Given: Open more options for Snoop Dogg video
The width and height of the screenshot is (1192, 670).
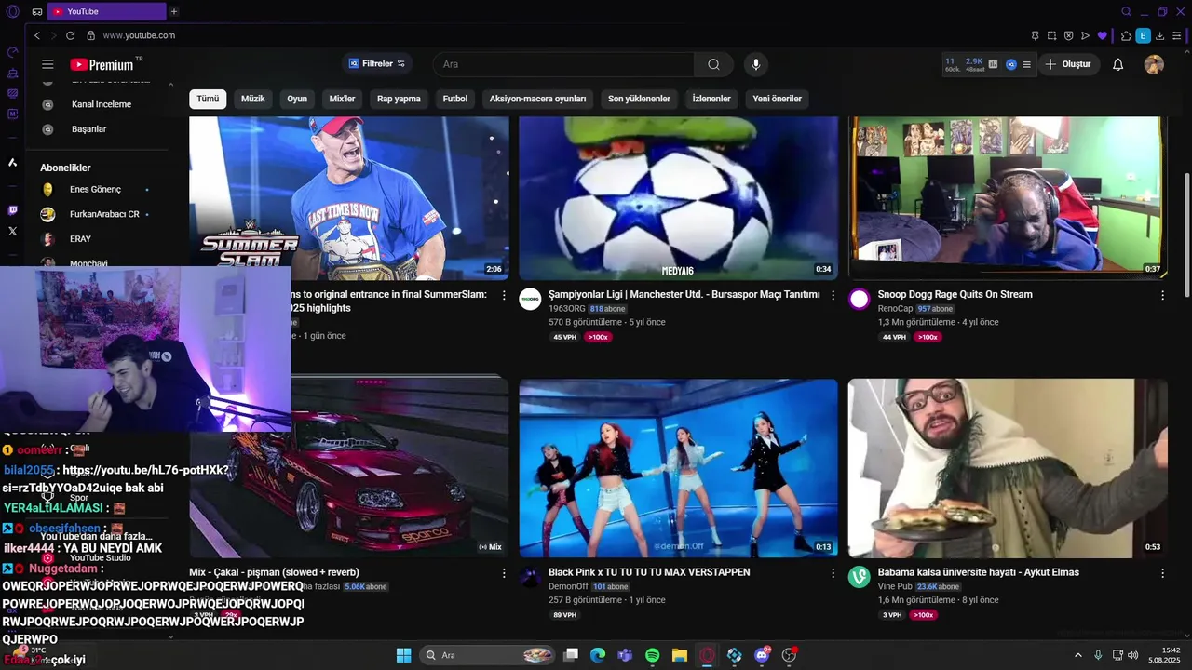Looking at the screenshot, I should [x=1162, y=295].
